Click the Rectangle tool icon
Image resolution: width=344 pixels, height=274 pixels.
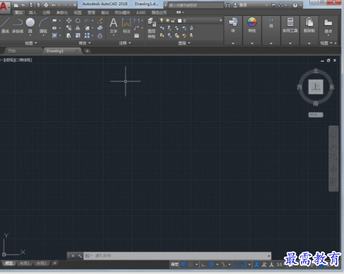point(55,21)
